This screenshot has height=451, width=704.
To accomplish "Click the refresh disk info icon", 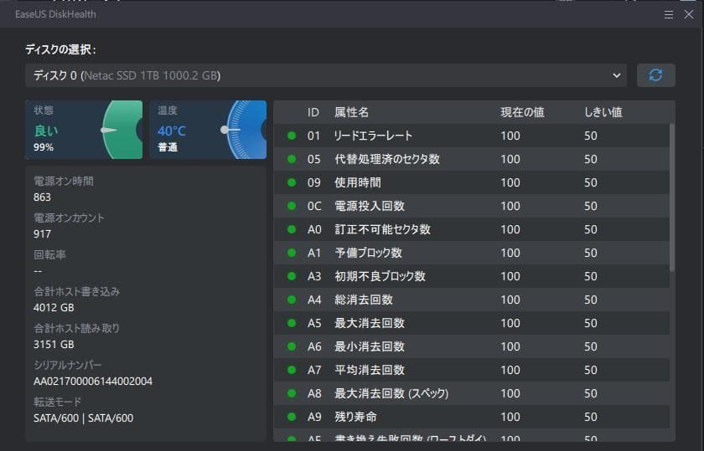I will coord(655,75).
